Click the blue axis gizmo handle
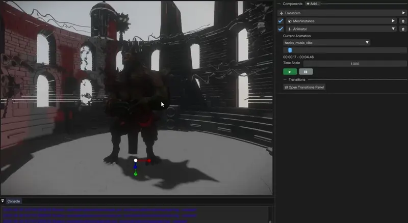The height and width of the screenshot is (223, 408). click(x=135, y=166)
